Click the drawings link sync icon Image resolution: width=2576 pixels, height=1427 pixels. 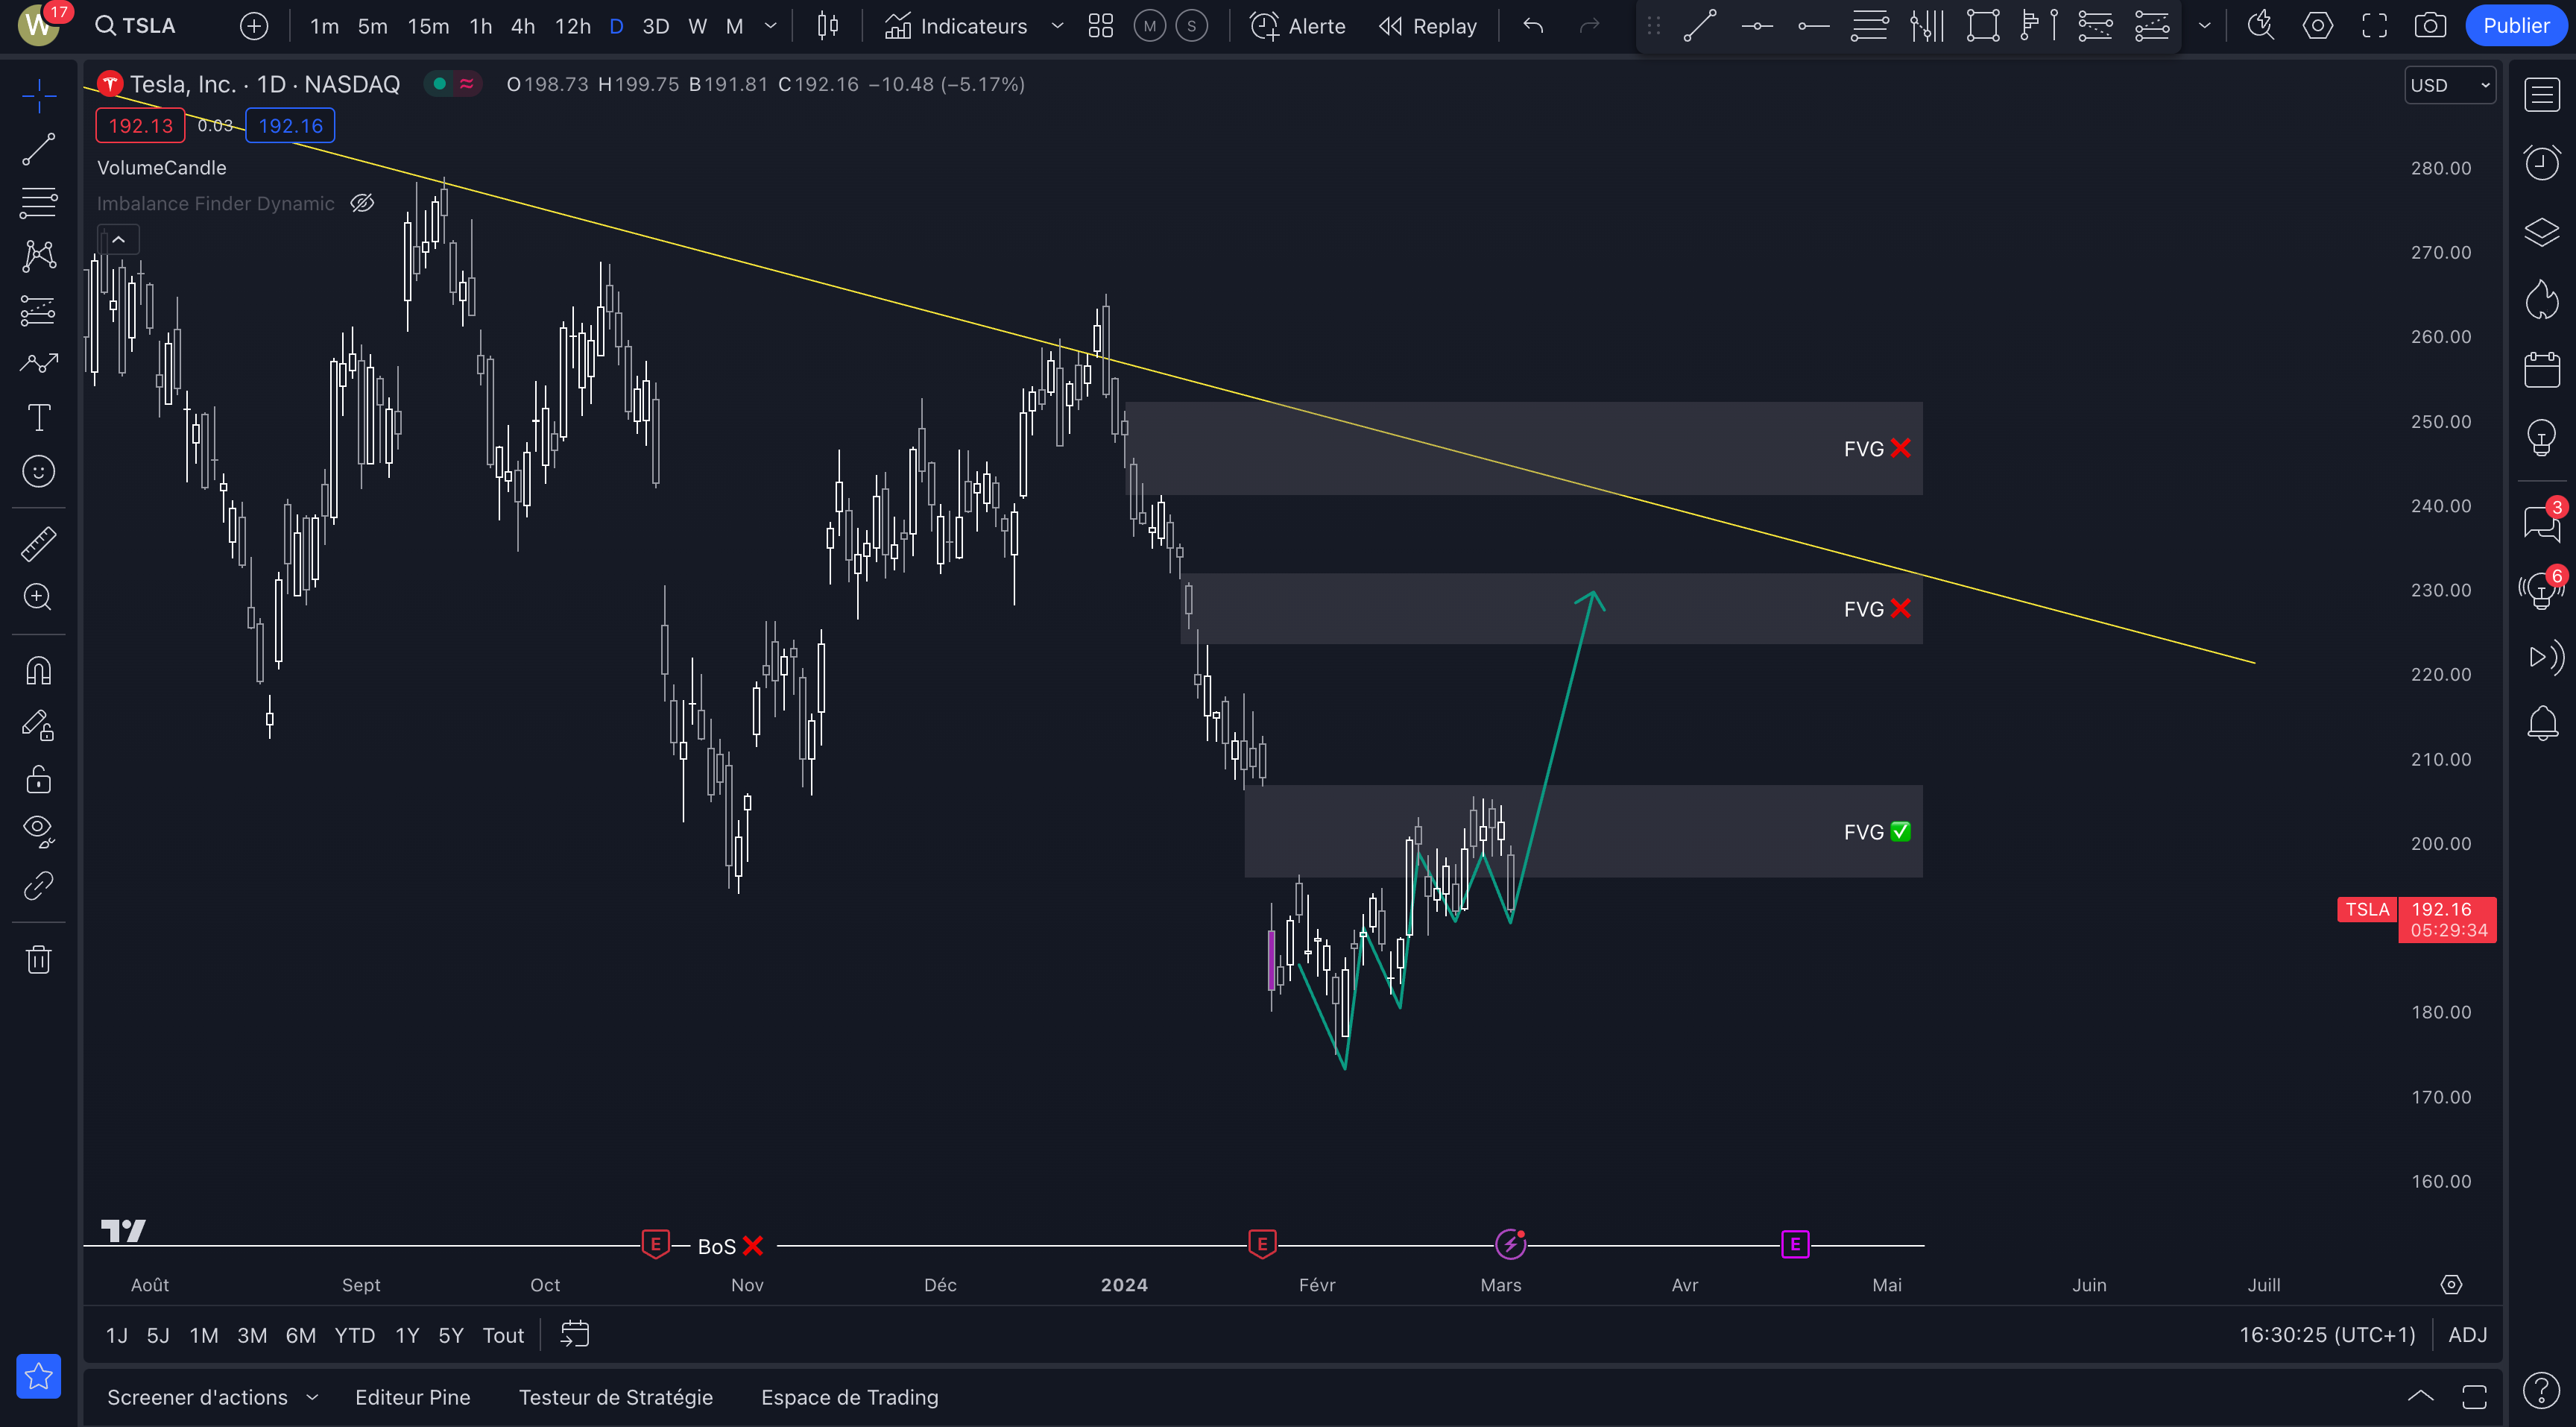pyautogui.click(x=39, y=885)
